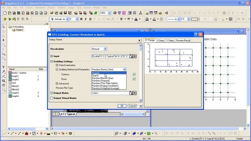
Task: Click scroll down arrow in dialog settings pane
Action: (x=140, y=100)
